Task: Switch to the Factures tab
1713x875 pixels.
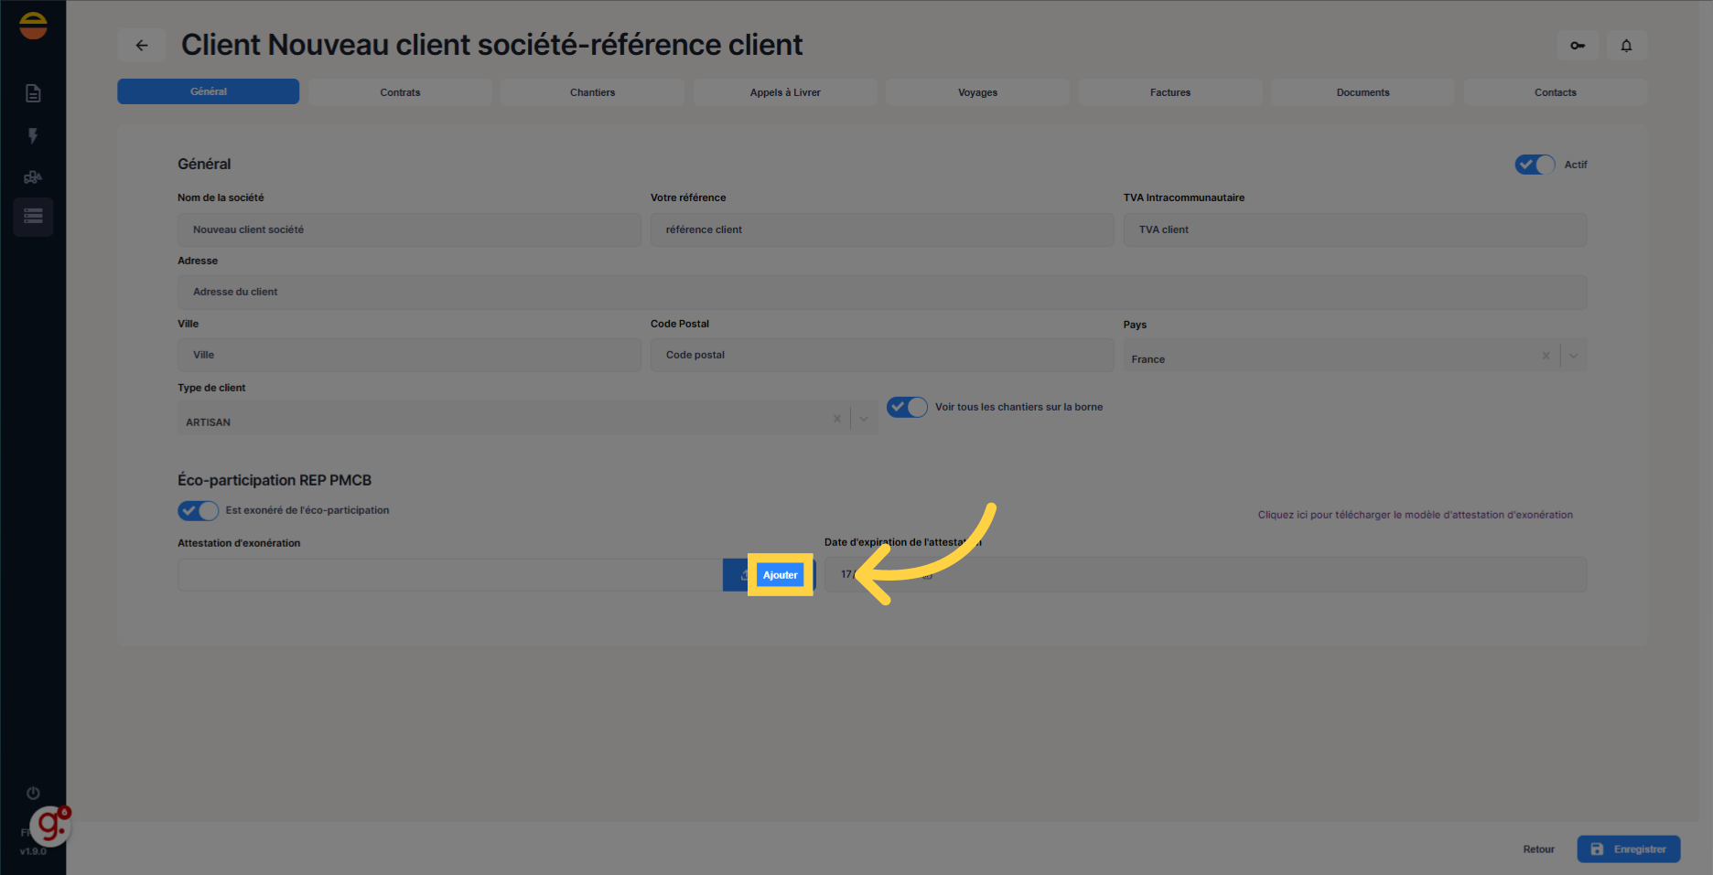Action: 1169,92
